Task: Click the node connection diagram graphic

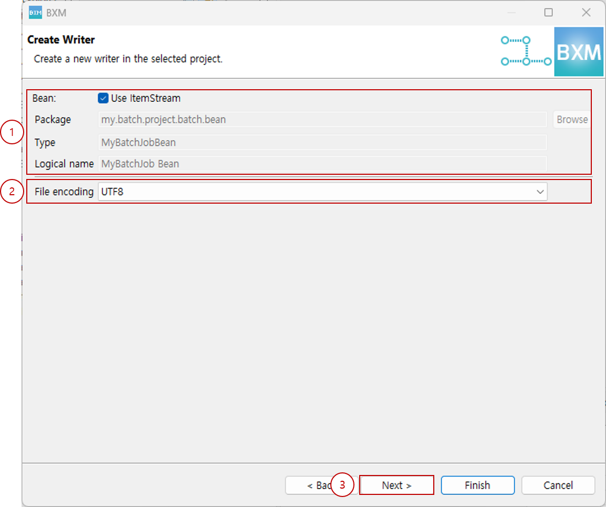Action: point(525,51)
